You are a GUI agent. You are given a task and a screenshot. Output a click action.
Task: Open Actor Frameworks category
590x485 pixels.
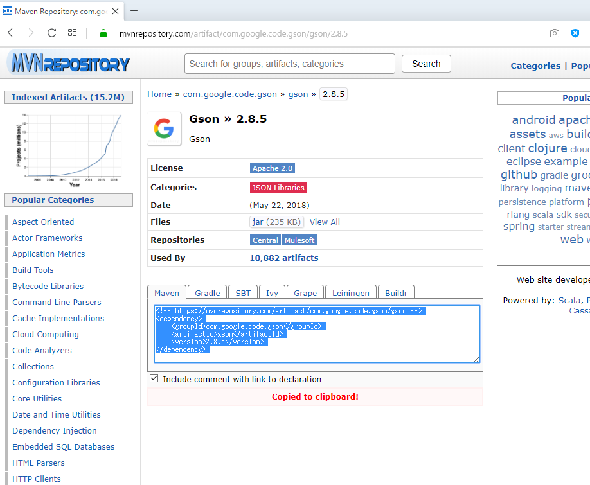(48, 238)
